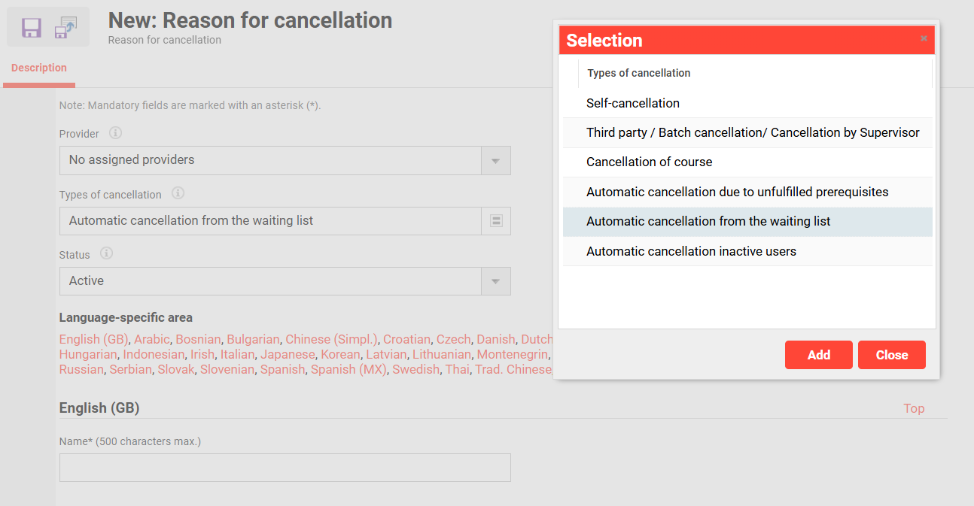
Task: Open the English (GB) language link
Action: pyautogui.click(x=93, y=339)
